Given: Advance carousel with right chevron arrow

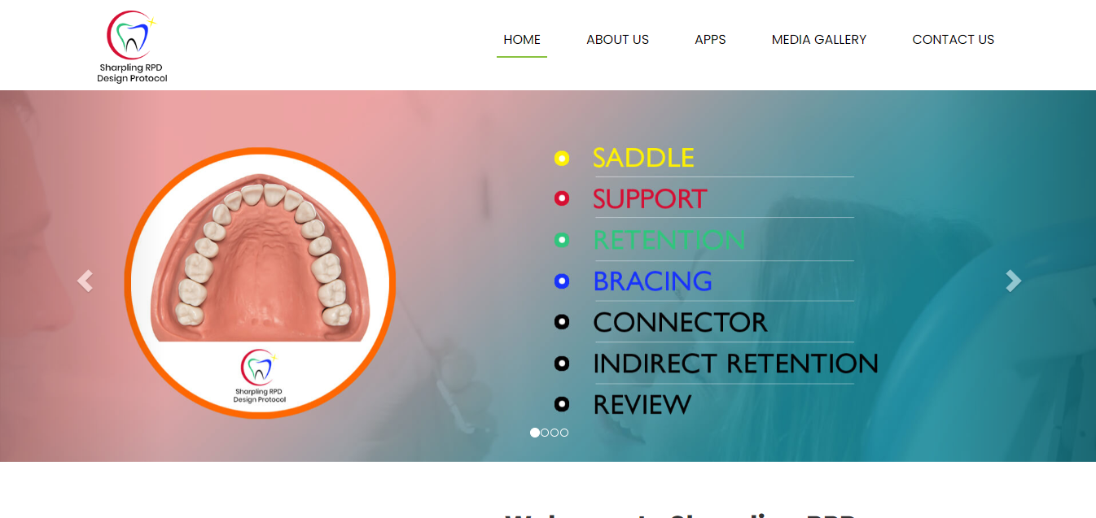Looking at the screenshot, I should 1013,281.
